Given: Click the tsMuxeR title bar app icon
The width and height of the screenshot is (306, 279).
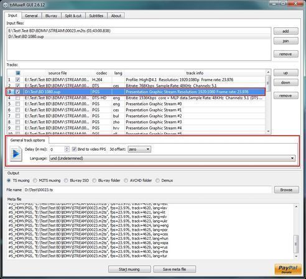Looking at the screenshot, I should 6,5.
